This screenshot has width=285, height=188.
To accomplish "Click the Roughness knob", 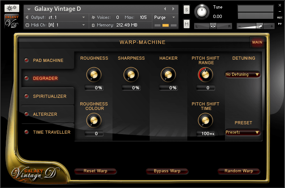I will (94, 74).
